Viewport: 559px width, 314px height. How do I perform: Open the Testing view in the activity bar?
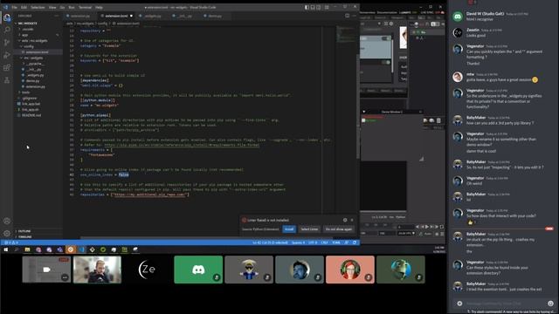coord(7,80)
